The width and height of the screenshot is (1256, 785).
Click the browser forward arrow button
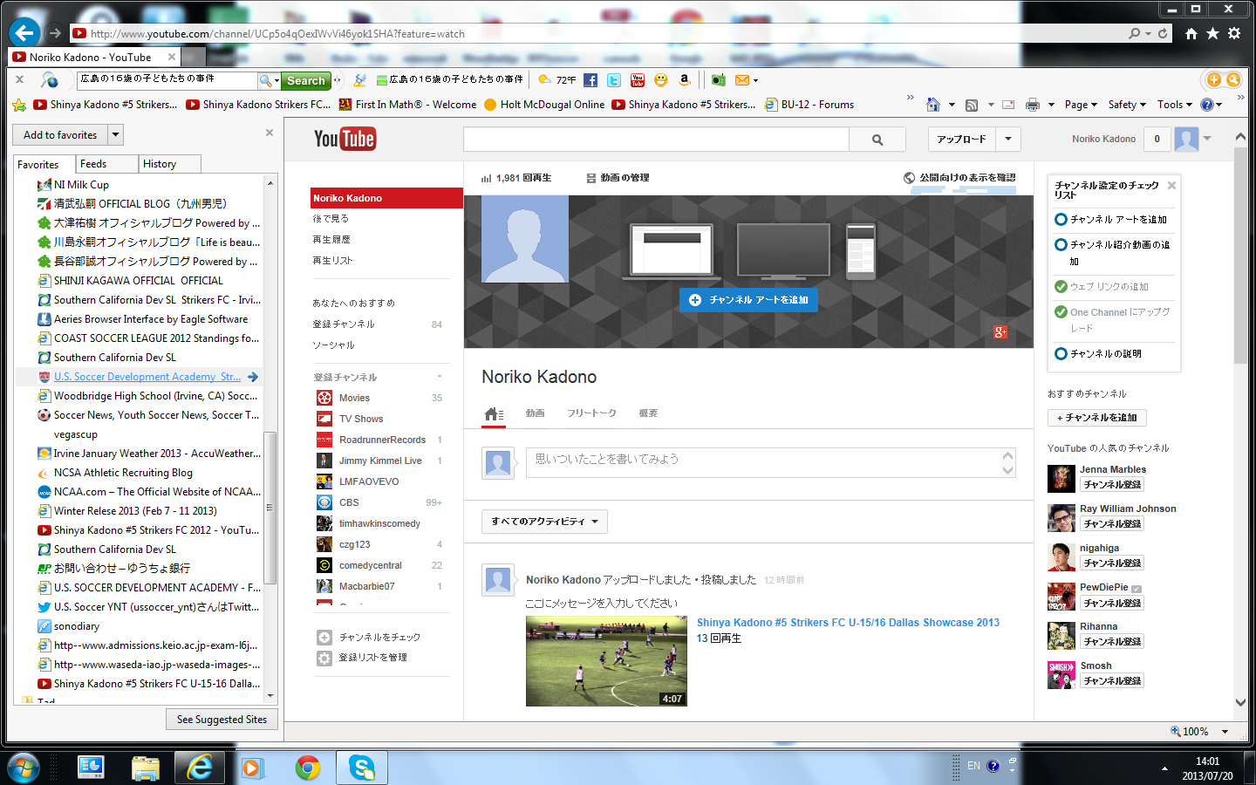55,33
